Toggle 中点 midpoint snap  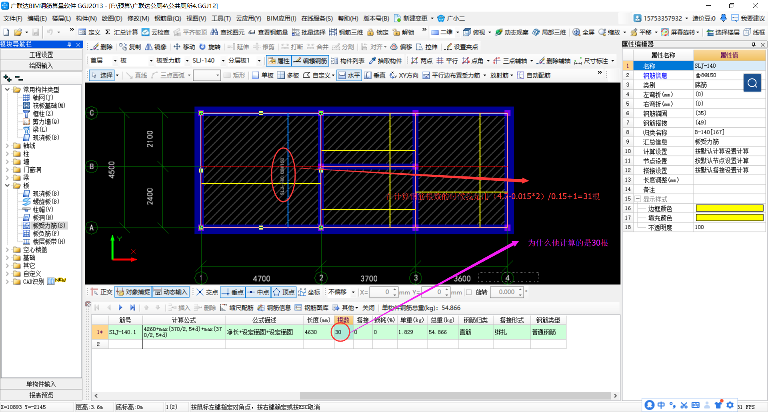[258, 292]
